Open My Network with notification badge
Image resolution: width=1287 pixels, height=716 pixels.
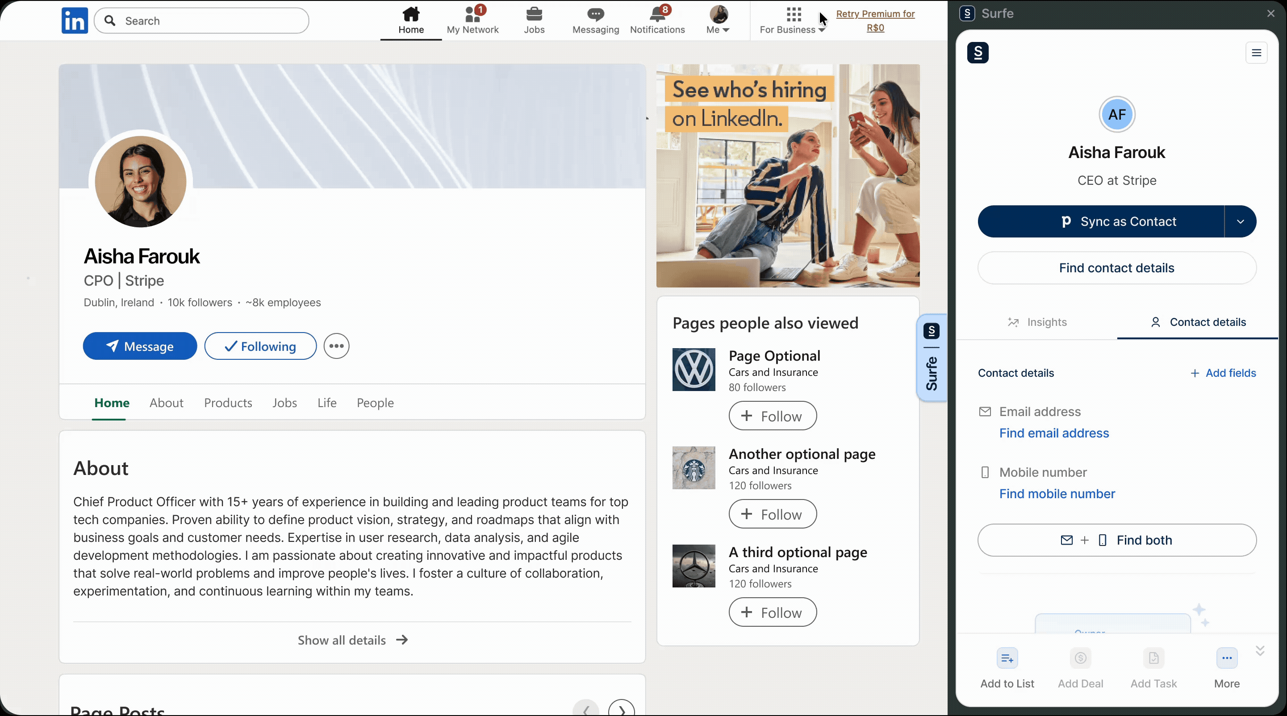tap(472, 21)
